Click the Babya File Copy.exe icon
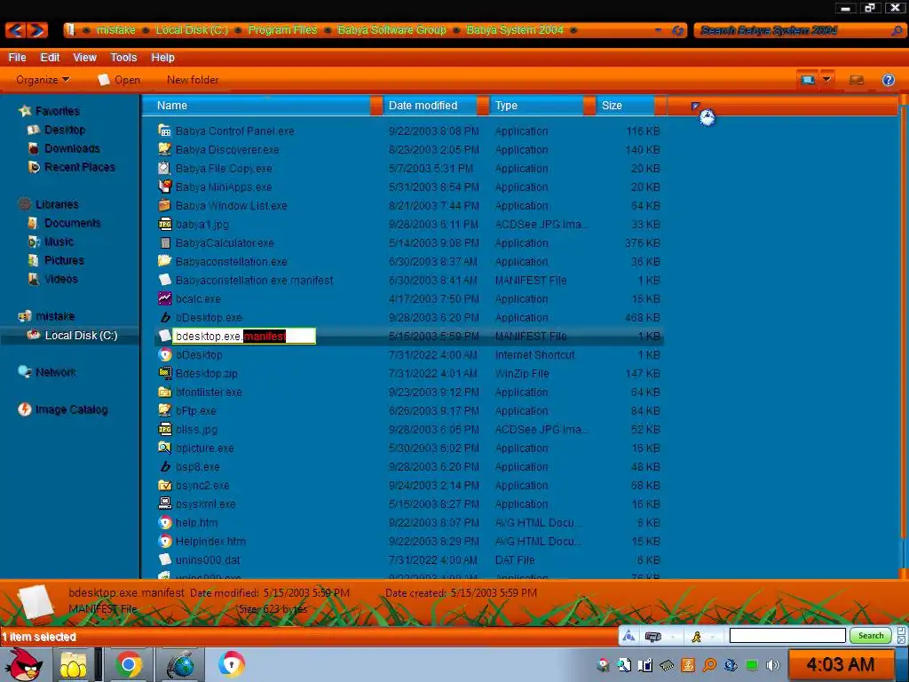This screenshot has height=682, width=909. tap(164, 168)
